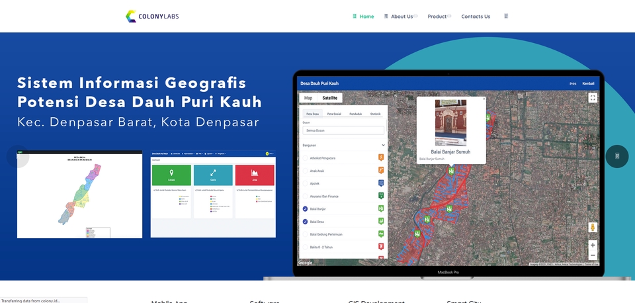This screenshot has height=303, width=635.
Task: Click the Print link
Action: (573, 84)
